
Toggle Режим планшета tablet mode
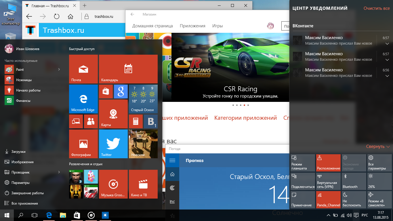click(303, 163)
